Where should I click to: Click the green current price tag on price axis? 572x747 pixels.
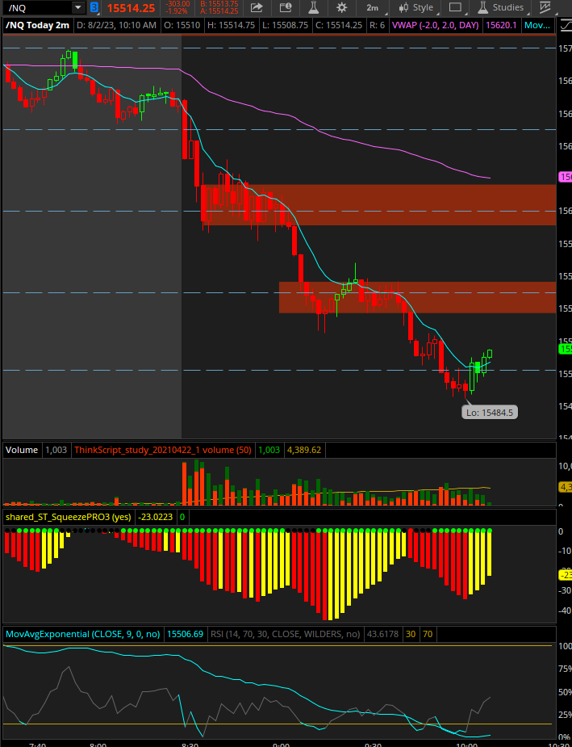coord(565,349)
